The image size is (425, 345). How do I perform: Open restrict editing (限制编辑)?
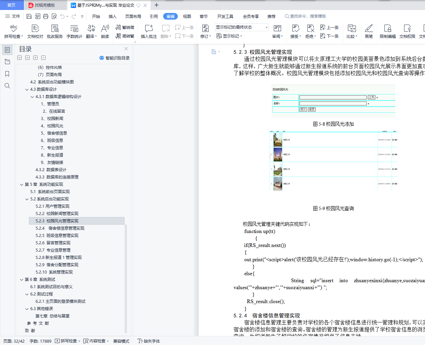(388, 32)
